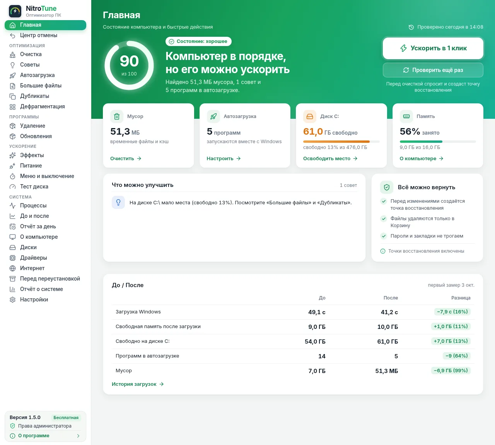Click the orange disk icon on Диск C: card
Viewport: 495px width, 445px height.
click(310, 116)
